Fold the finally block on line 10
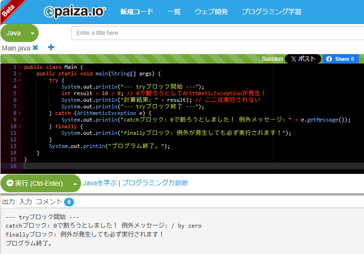 (19, 127)
